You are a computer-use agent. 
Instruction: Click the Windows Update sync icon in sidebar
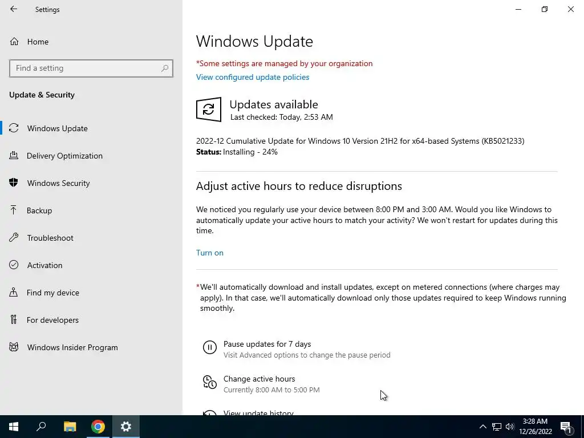[14, 128]
